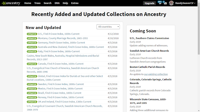
Task: Go to the Home menu
Action: [x=28, y=3]
